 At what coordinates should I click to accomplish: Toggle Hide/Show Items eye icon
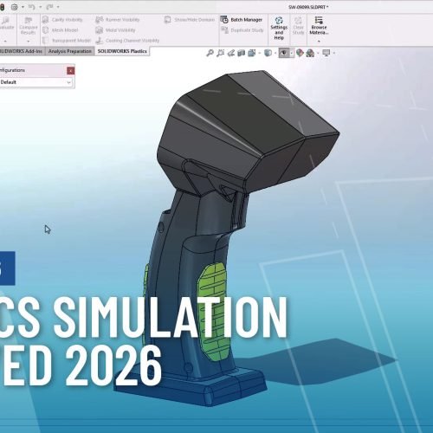pyautogui.click(x=284, y=53)
